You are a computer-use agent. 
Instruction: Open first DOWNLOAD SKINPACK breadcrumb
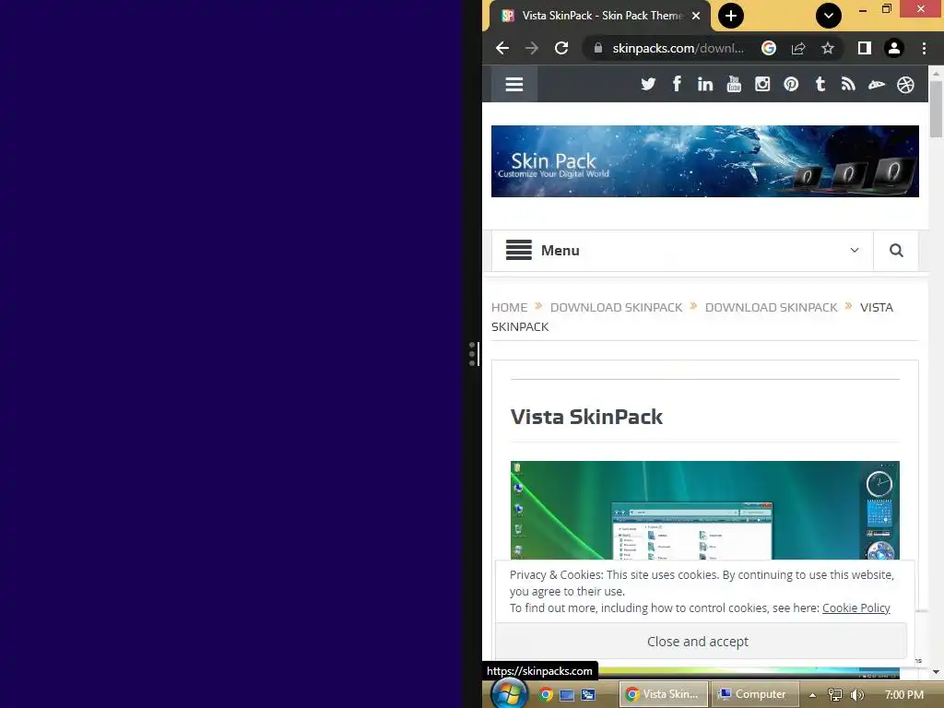coord(616,307)
